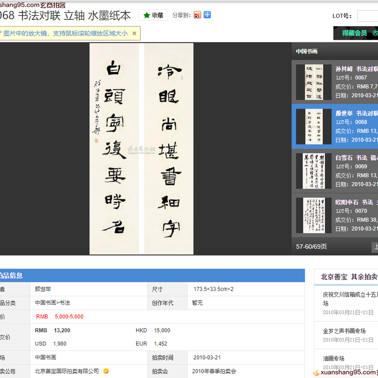Close the yellow magnifier tip banner
378x378 pixels.
coord(135,33)
